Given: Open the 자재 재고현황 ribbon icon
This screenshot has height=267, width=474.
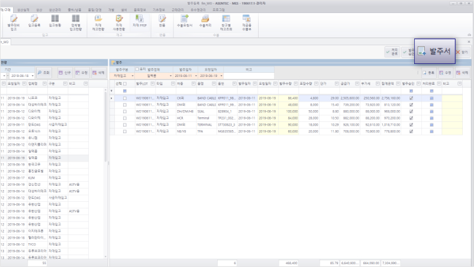Looking at the screenshot, I should [98, 22].
